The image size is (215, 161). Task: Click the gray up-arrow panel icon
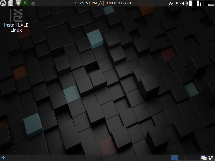(33, 3)
